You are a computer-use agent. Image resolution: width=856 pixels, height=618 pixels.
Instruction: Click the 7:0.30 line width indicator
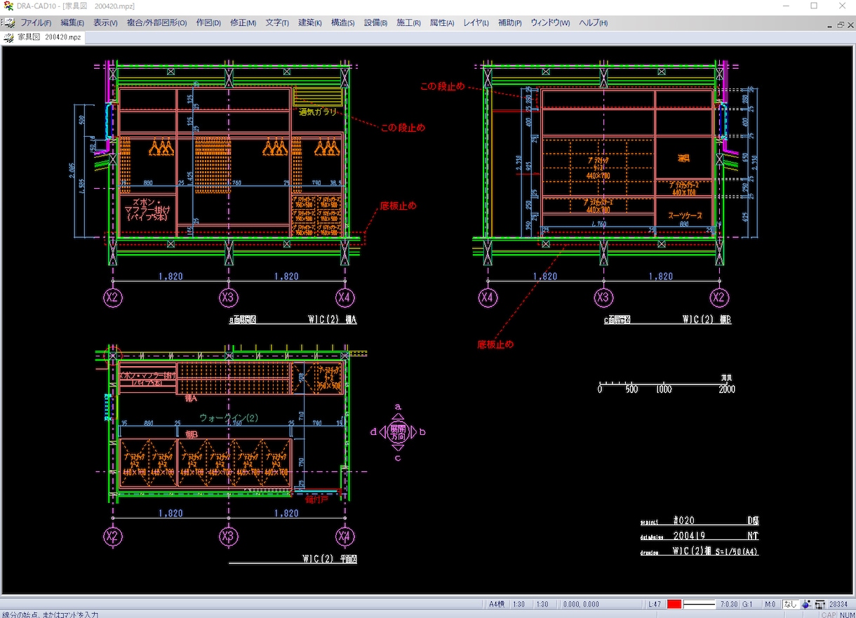[x=729, y=604]
